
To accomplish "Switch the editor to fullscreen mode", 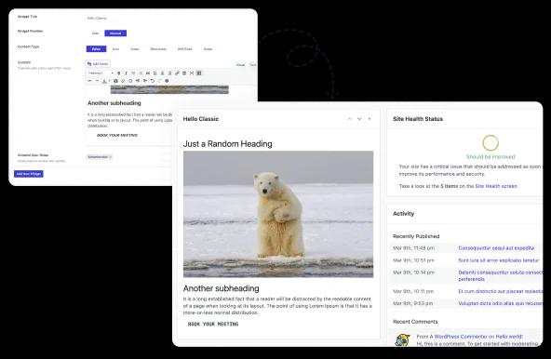I will 192,73.
